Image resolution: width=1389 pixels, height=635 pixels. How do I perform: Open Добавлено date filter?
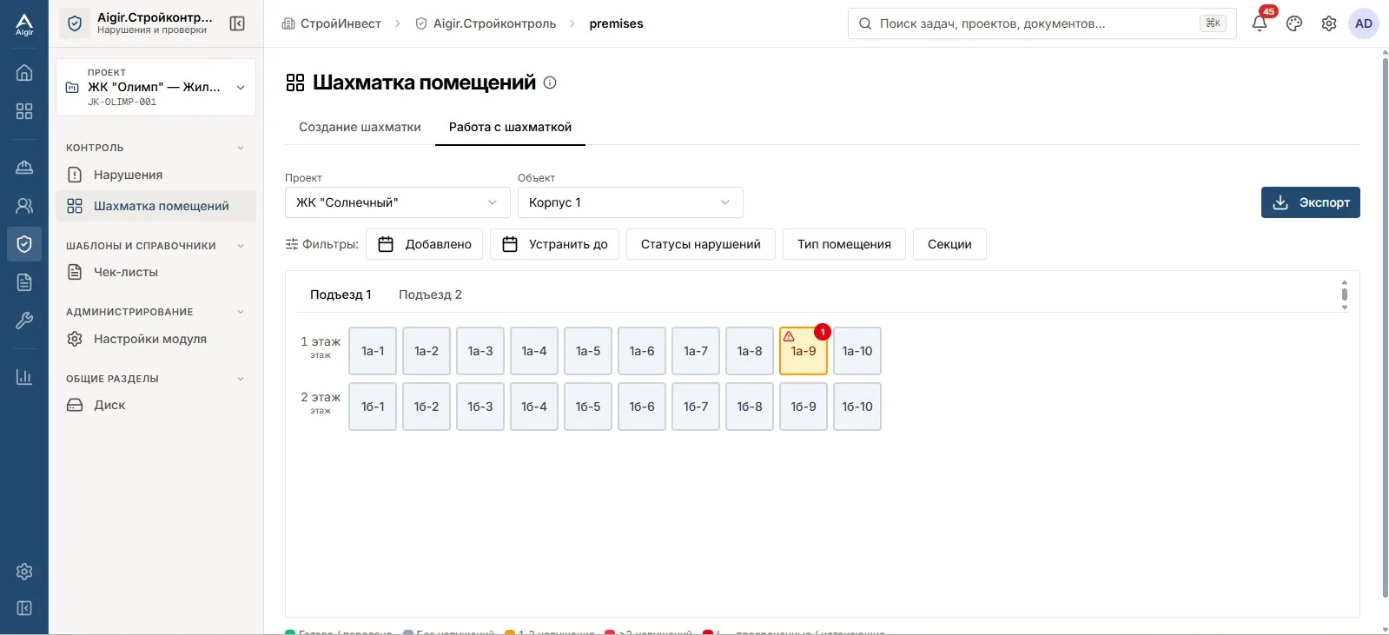point(425,244)
